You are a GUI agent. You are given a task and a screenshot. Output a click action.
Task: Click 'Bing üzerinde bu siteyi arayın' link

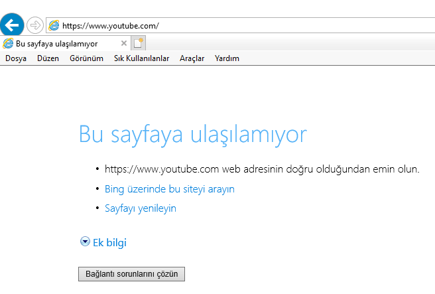point(170,189)
